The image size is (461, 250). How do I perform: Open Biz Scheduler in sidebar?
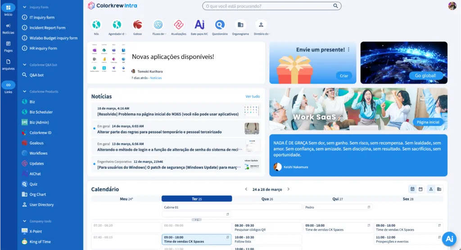(41, 112)
